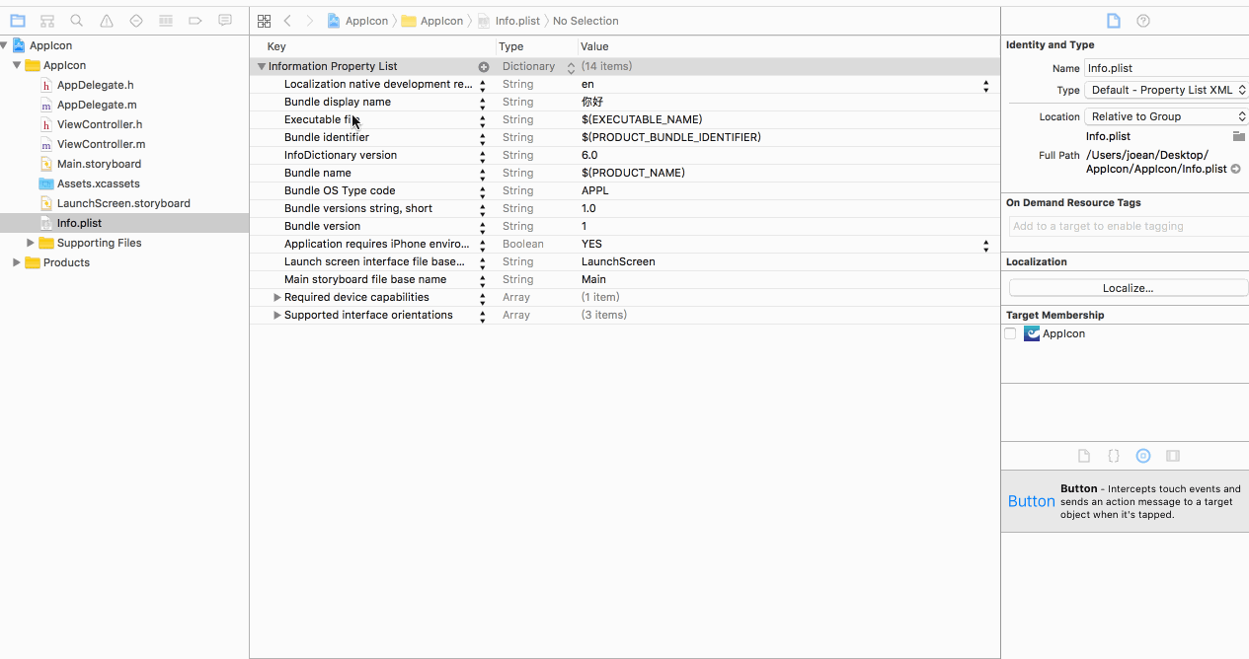Select AppIcon folder in jump bar
This screenshot has width=1249, height=659.
pos(432,21)
